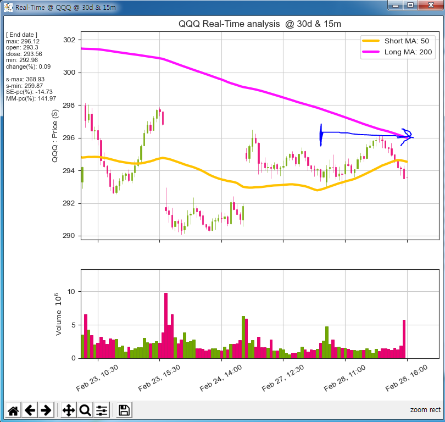This screenshot has height=422, width=445.
Task: Maximize the Real-Time QQQ window
Action: [x=410, y=5]
